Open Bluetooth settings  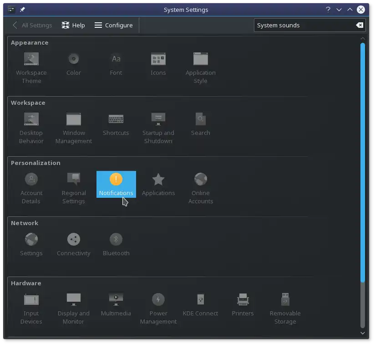pyautogui.click(x=116, y=244)
